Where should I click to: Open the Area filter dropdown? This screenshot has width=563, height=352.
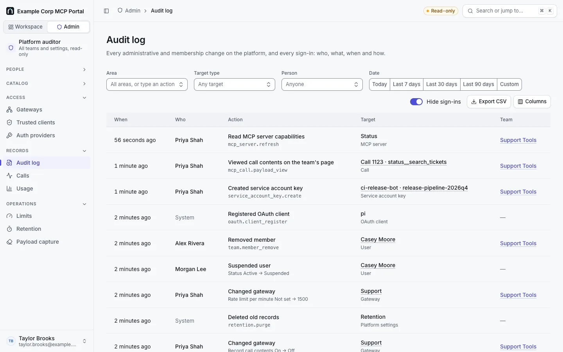147,84
